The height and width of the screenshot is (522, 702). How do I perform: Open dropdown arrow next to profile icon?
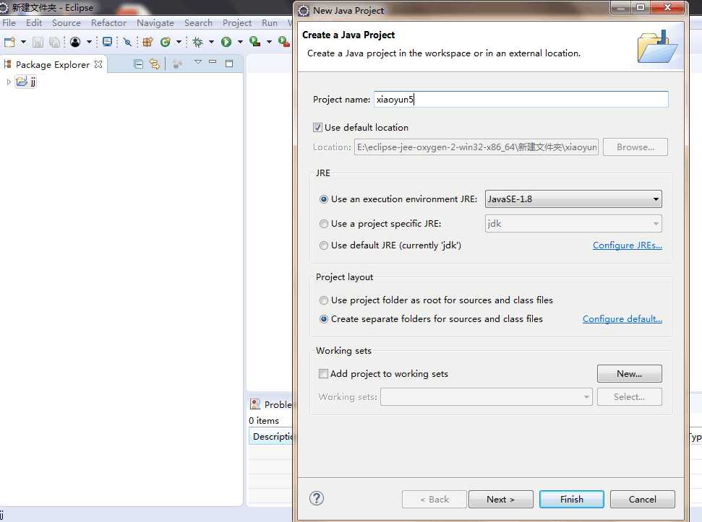point(89,42)
